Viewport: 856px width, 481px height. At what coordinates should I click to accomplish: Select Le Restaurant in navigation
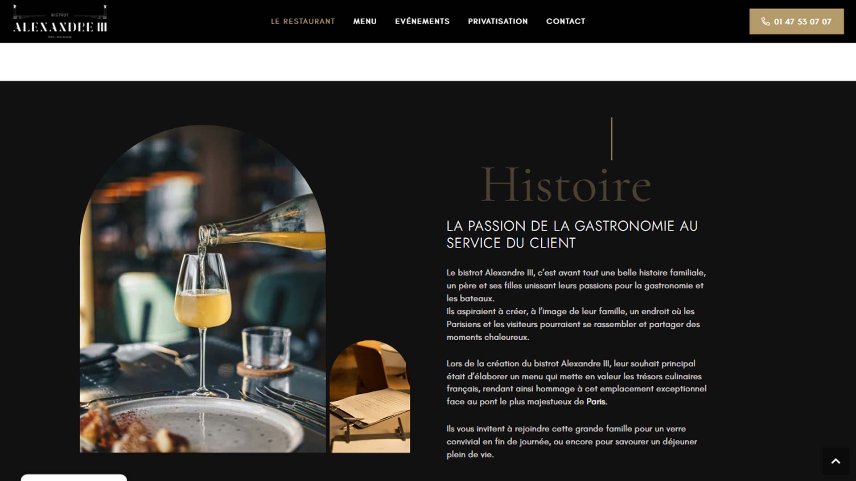click(303, 21)
